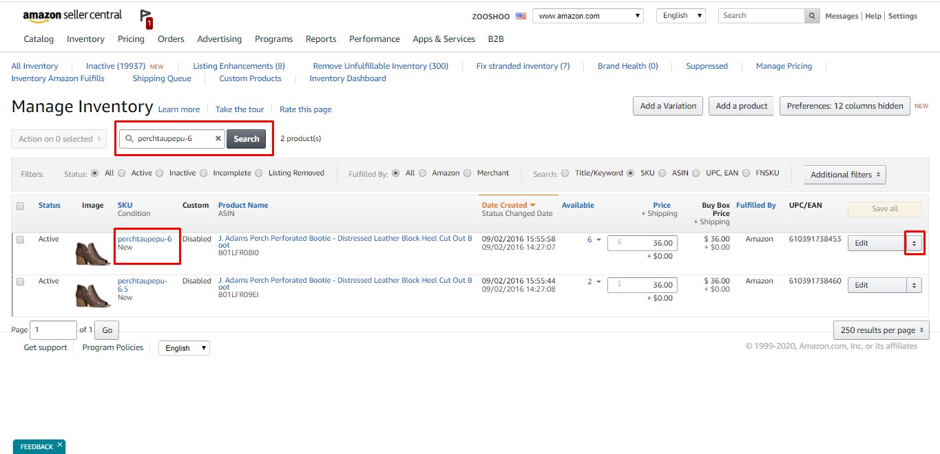Expand available quantity arrow for 2 units

(598, 282)
